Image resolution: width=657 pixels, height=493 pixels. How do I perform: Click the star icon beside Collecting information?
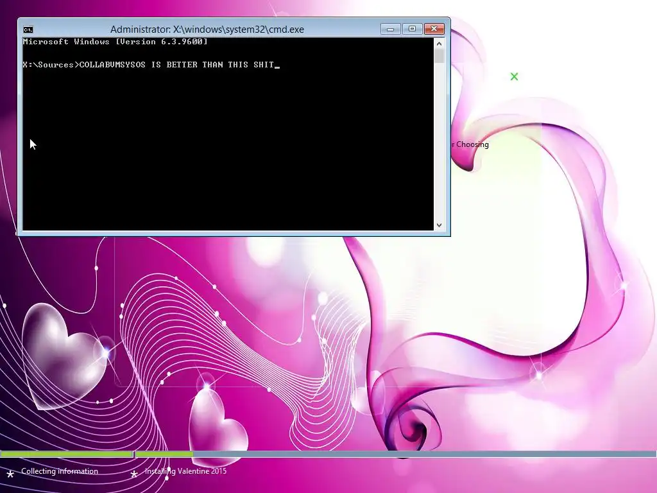pyautogui.click(x=10, y=474)
